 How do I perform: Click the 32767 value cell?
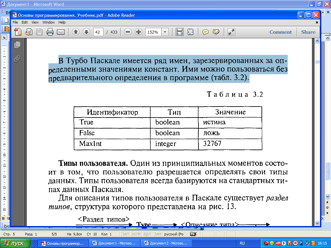coord(230,144)
